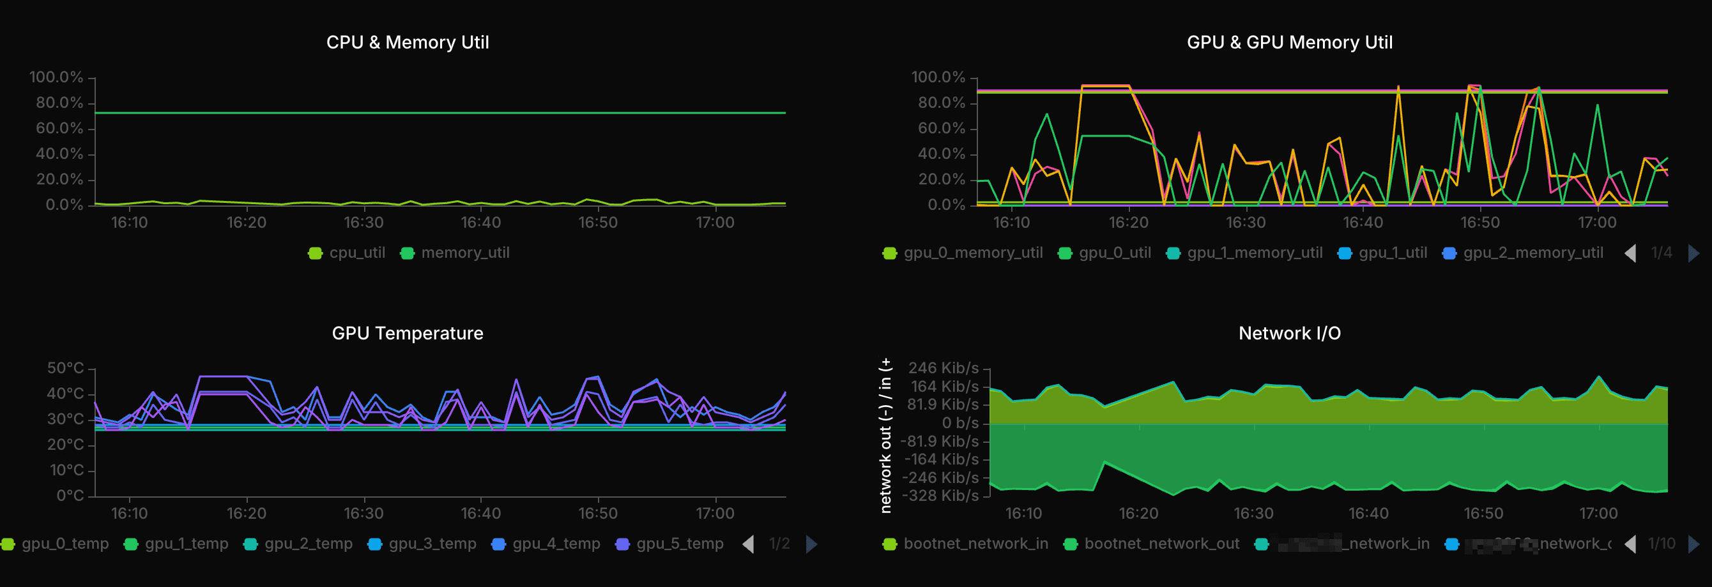Click the -328 Kib/s axis label
The height and width of the screenshot is (587, 1712).
click(940, 495)
